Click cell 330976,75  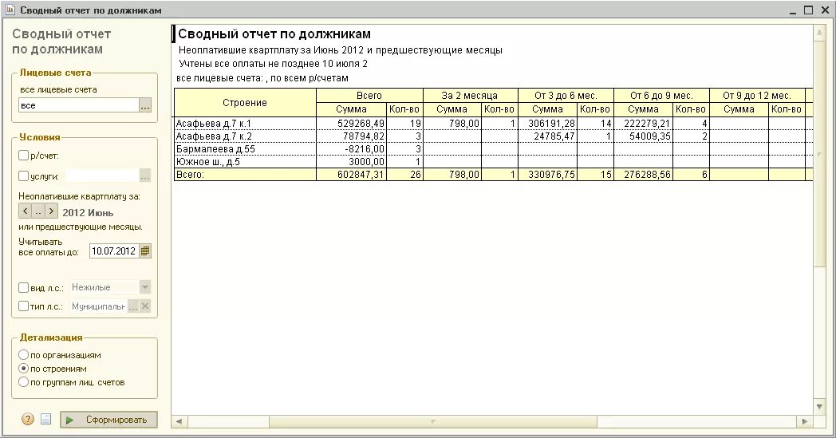pyautogui.click(x=547, y=175)
